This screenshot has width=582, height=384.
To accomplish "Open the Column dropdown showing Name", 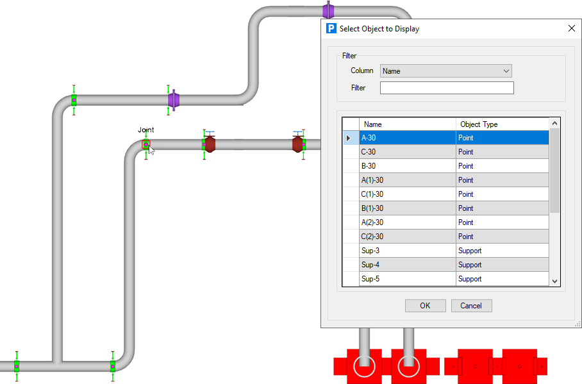I will coord(445,71).
